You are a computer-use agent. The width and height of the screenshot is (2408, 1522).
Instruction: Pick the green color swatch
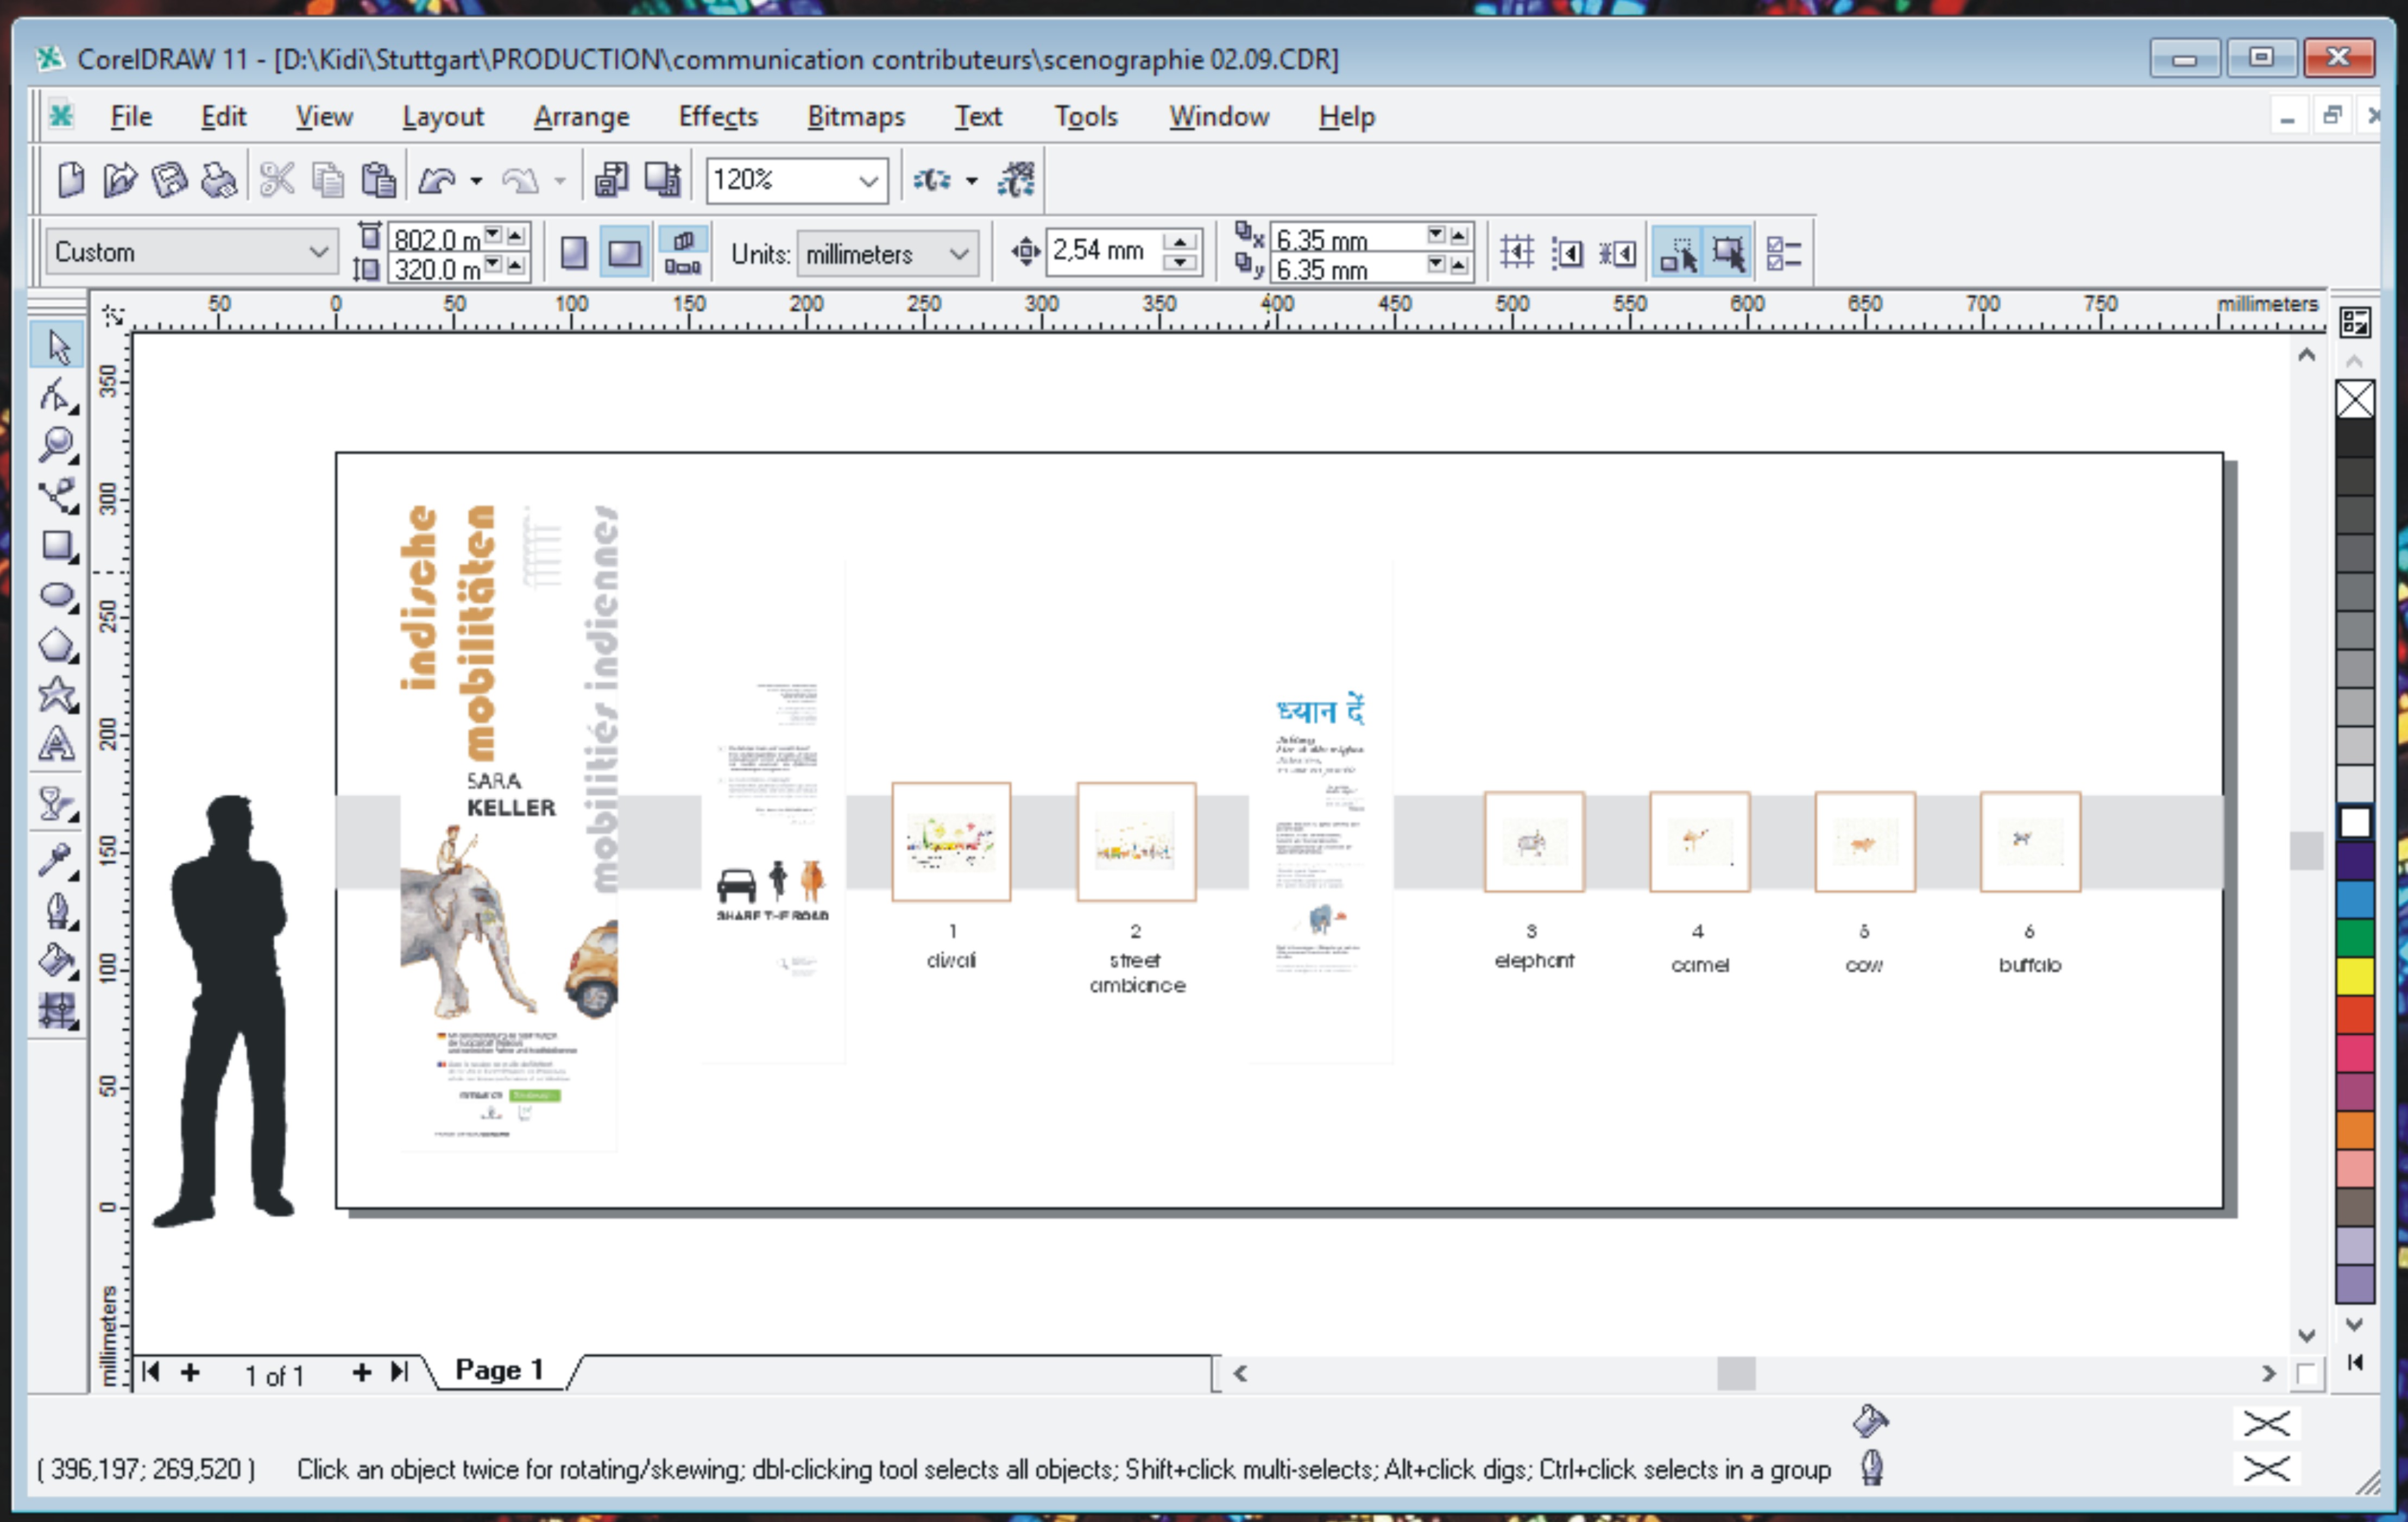pyautogui.click(x=2355, y=938)
